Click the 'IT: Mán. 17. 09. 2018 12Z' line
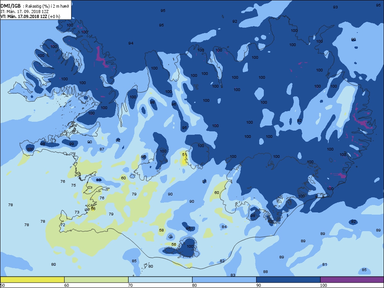This screenshot has width=384, height=288. tap(25, 11)
